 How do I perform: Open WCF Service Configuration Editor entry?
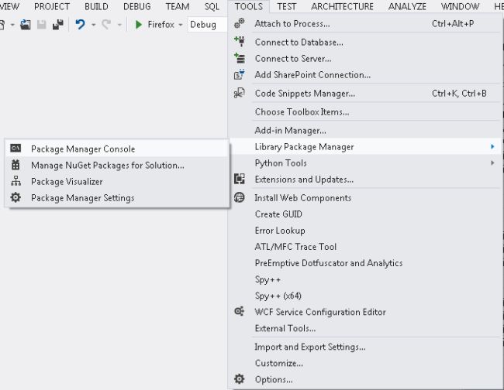click(365, 312)
